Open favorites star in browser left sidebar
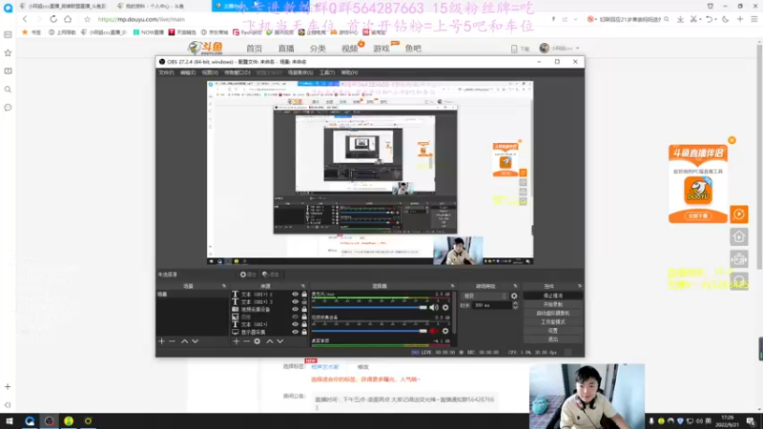763x429 pixels. 8,53
